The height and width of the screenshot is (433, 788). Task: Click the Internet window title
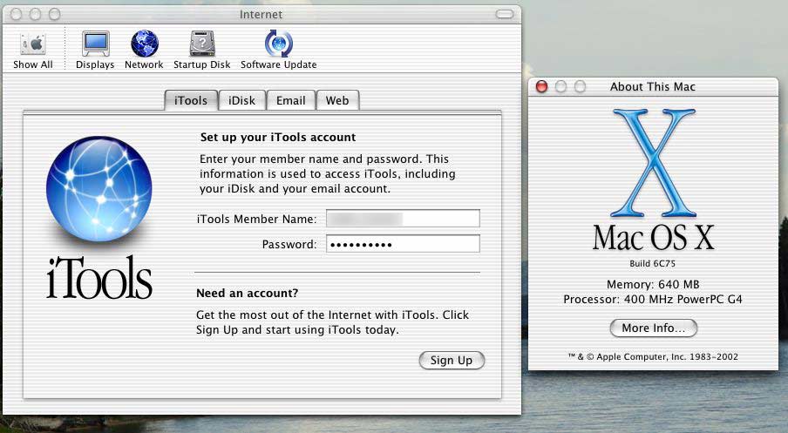coord(261,15)
